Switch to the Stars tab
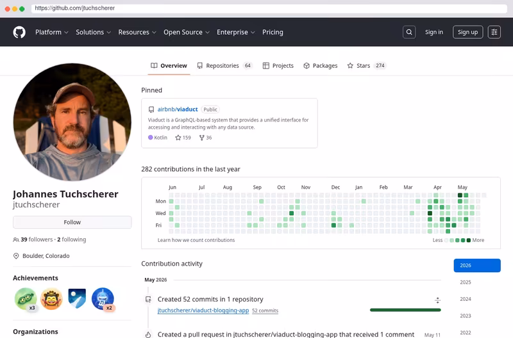The image size is (513, 338). [x=367, y=66]
